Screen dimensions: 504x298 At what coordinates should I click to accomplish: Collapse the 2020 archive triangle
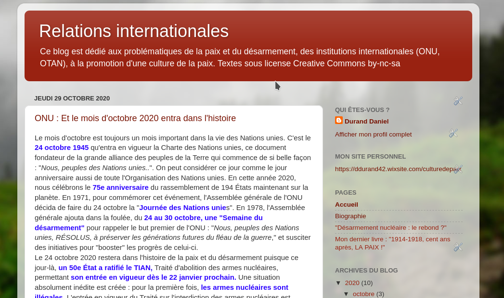(338, 283)
